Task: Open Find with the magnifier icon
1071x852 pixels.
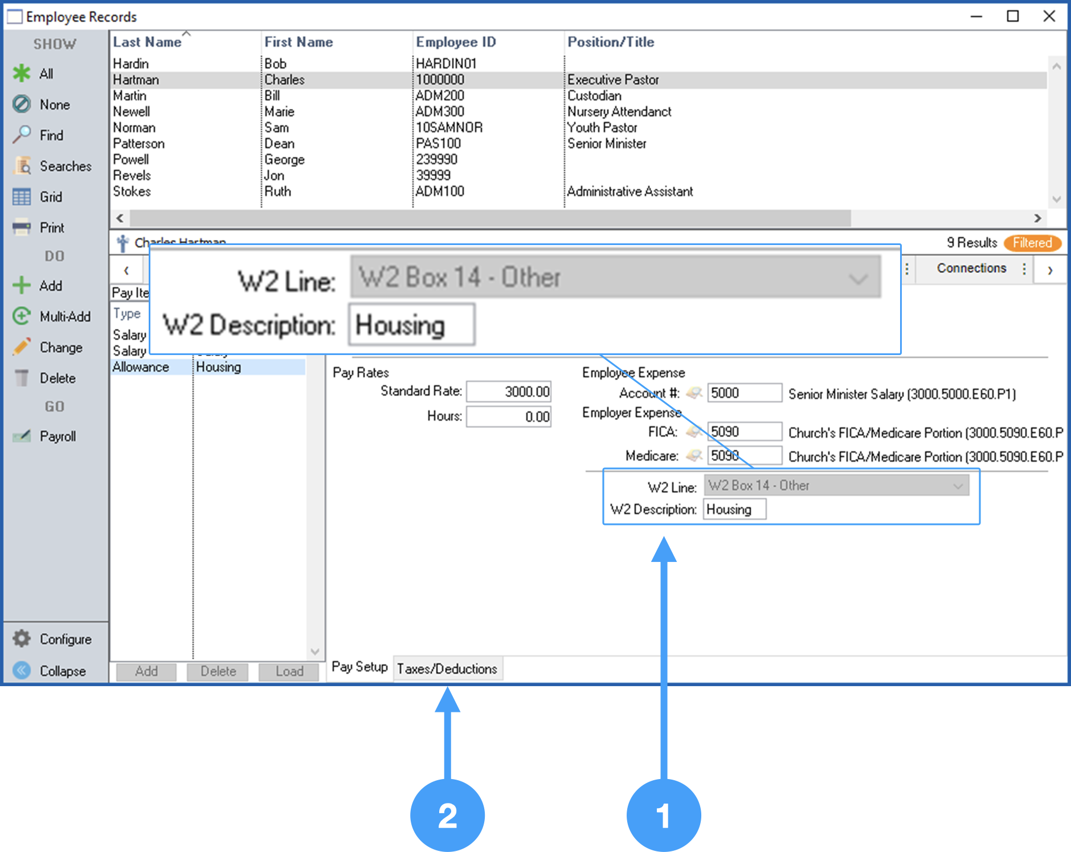Action: [22, 135]
